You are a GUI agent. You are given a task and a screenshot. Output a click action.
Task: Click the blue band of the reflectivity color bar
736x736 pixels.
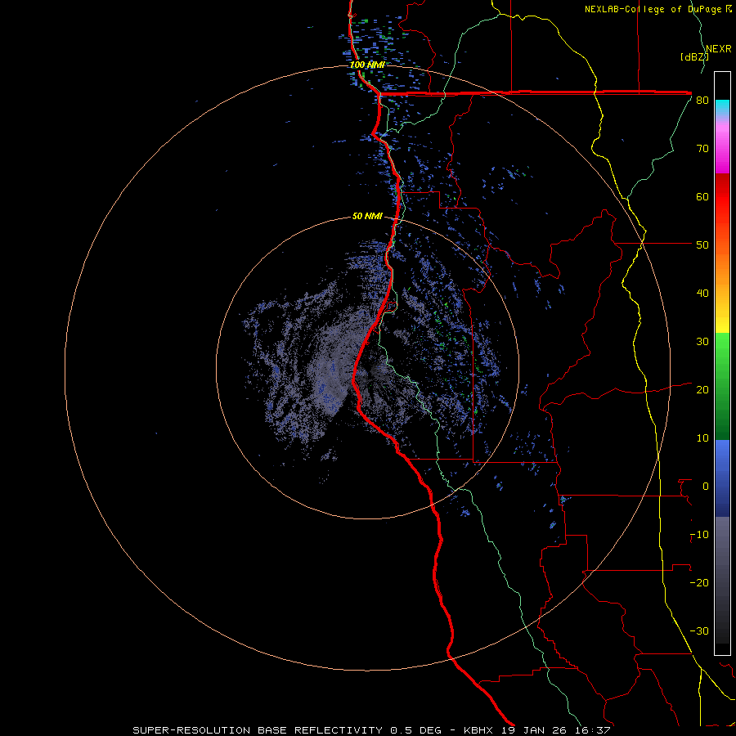click(x=722, y=478)
